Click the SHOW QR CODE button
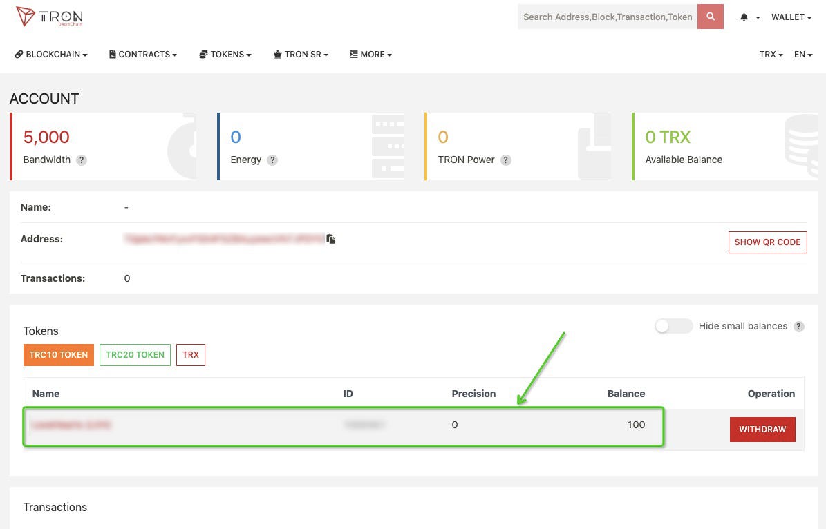 (x=767, y=242)
